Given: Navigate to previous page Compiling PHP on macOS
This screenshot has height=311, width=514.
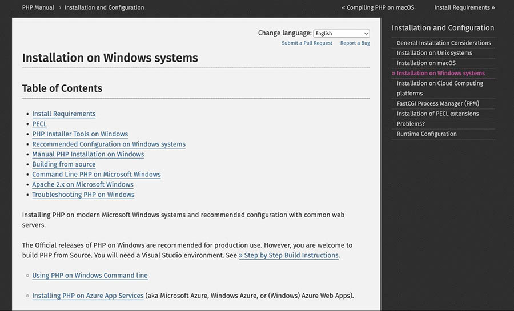Looking at the screenshot, I should (378, 7).
